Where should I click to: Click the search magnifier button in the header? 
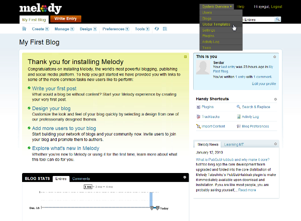(x=277, y=19)
